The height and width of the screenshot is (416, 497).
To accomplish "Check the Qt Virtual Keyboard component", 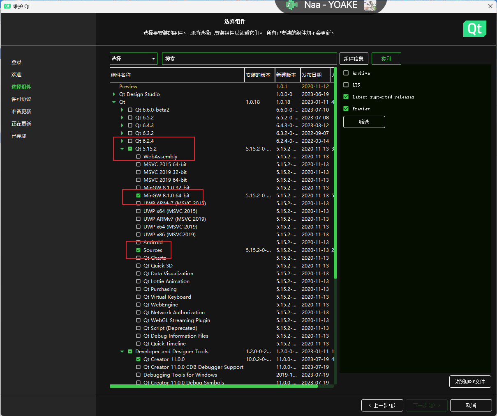I will (139, 297).
